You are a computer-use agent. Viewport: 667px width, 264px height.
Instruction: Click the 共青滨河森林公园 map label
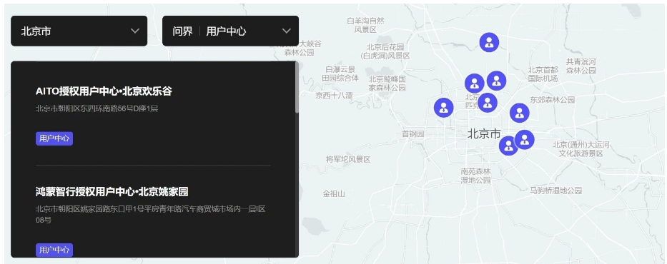point(580,66)
